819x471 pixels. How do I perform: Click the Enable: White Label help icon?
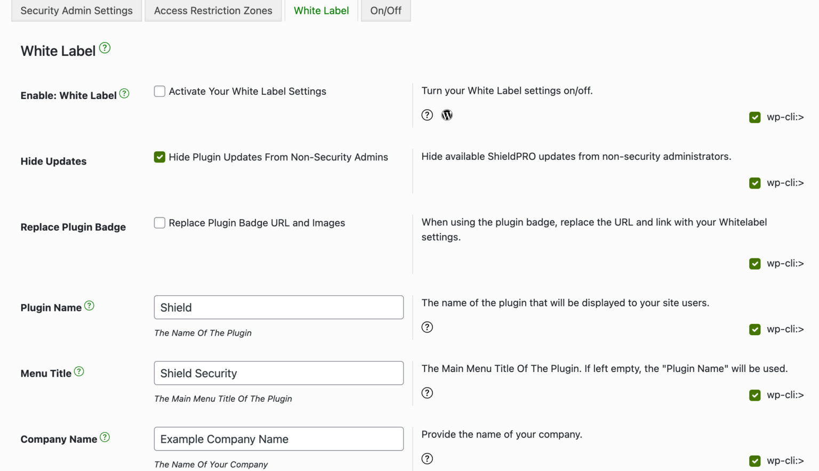click(x=124, y=93)
